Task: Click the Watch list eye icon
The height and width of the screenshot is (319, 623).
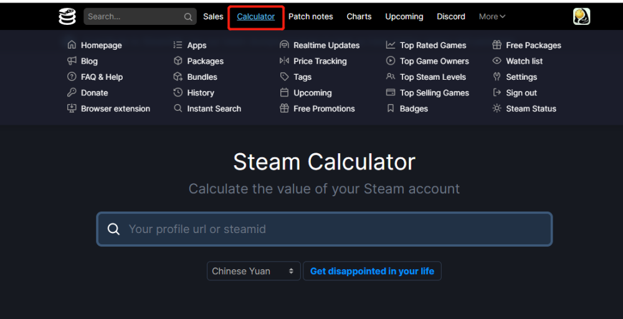Action: click(x=497, y=61)
